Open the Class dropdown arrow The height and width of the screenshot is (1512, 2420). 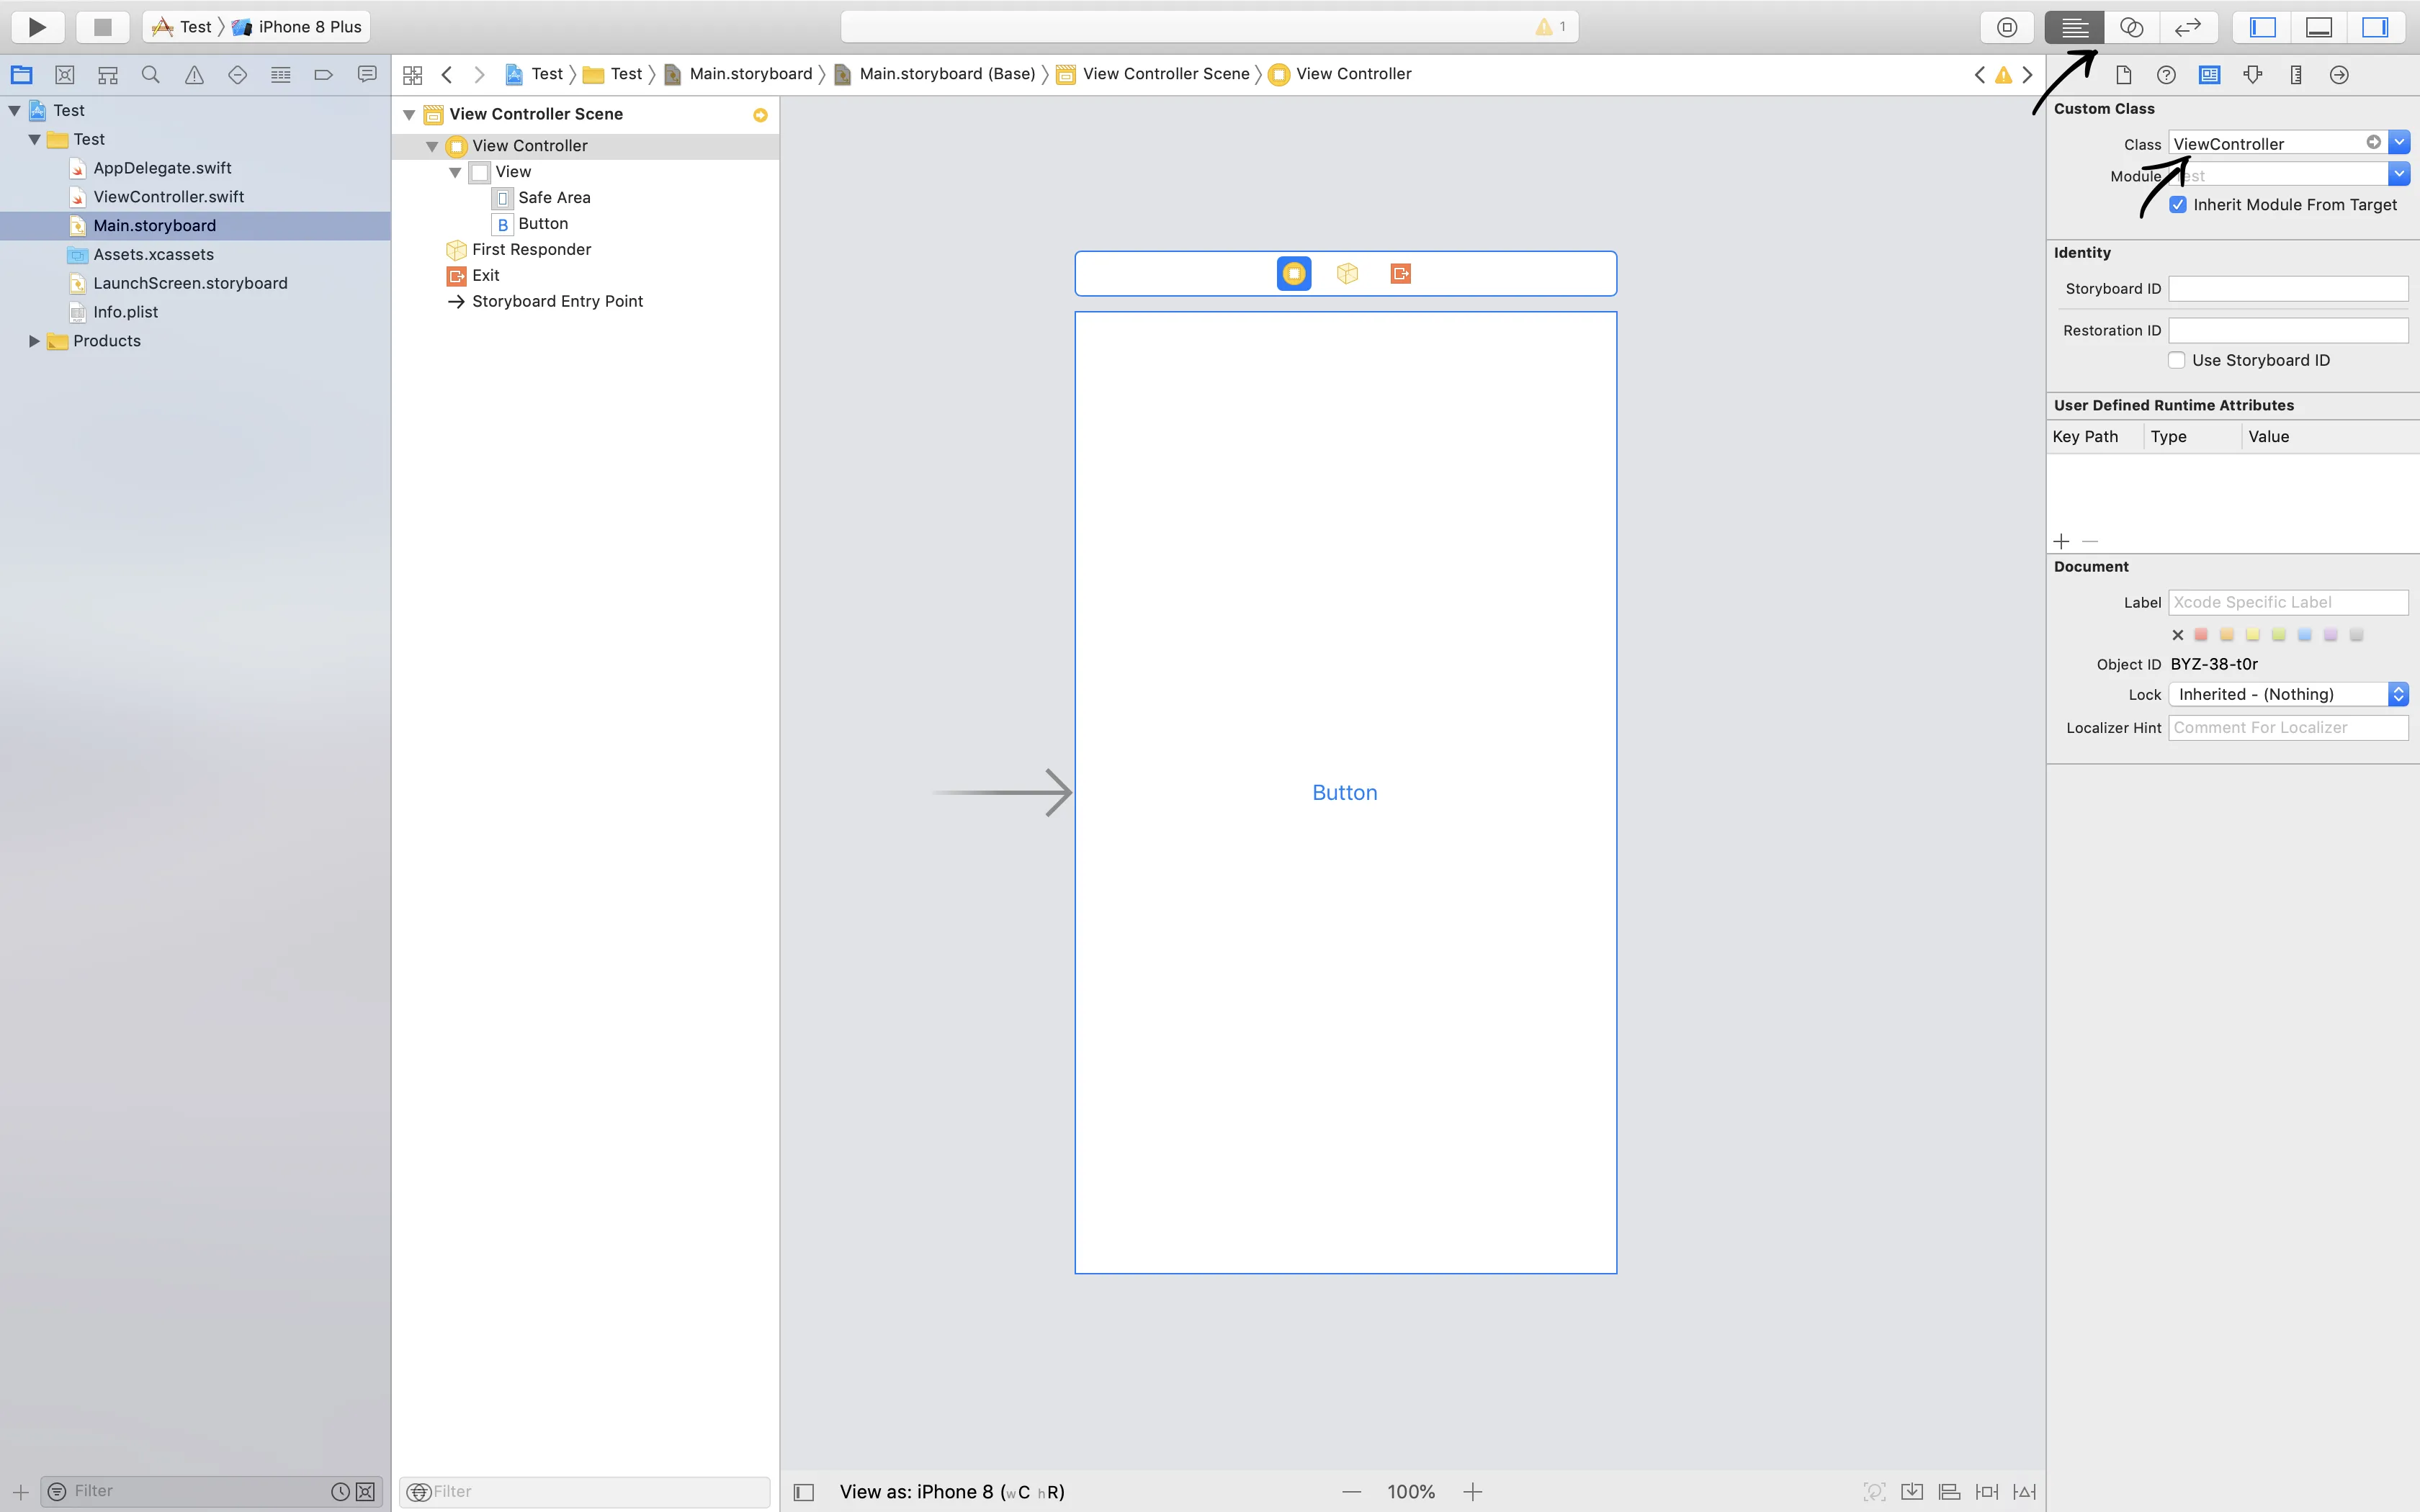2399,143
